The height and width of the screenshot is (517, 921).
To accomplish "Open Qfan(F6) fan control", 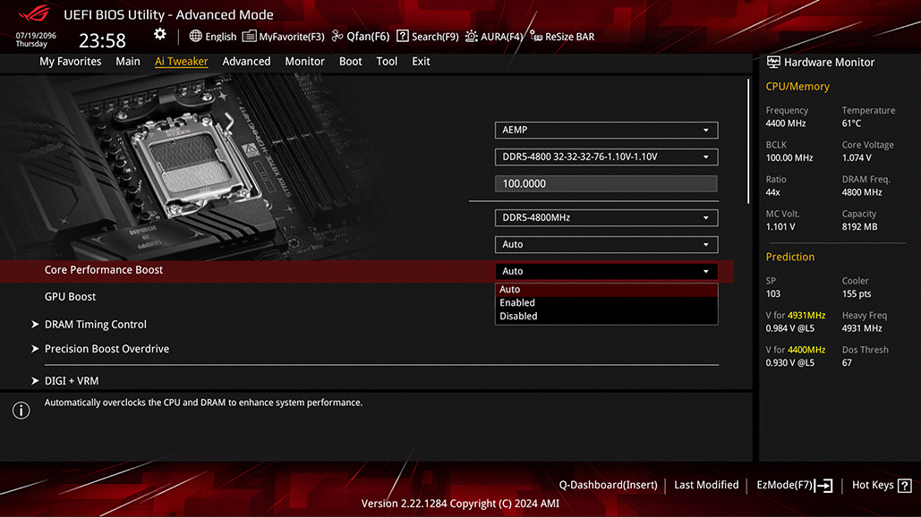I will coord(361,37).
